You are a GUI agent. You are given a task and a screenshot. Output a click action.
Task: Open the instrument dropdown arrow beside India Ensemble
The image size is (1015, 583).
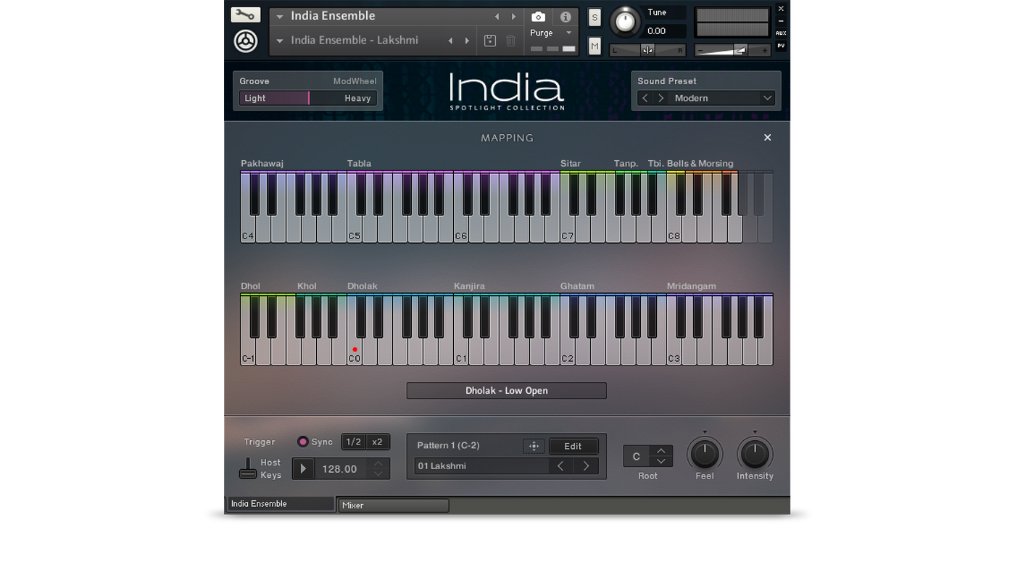click(x=280, y=17)
